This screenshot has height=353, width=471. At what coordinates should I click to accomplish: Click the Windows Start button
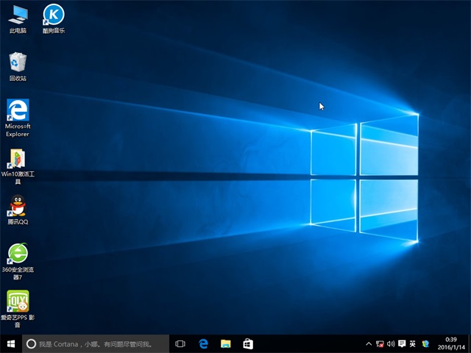click(x=10, y=343)
